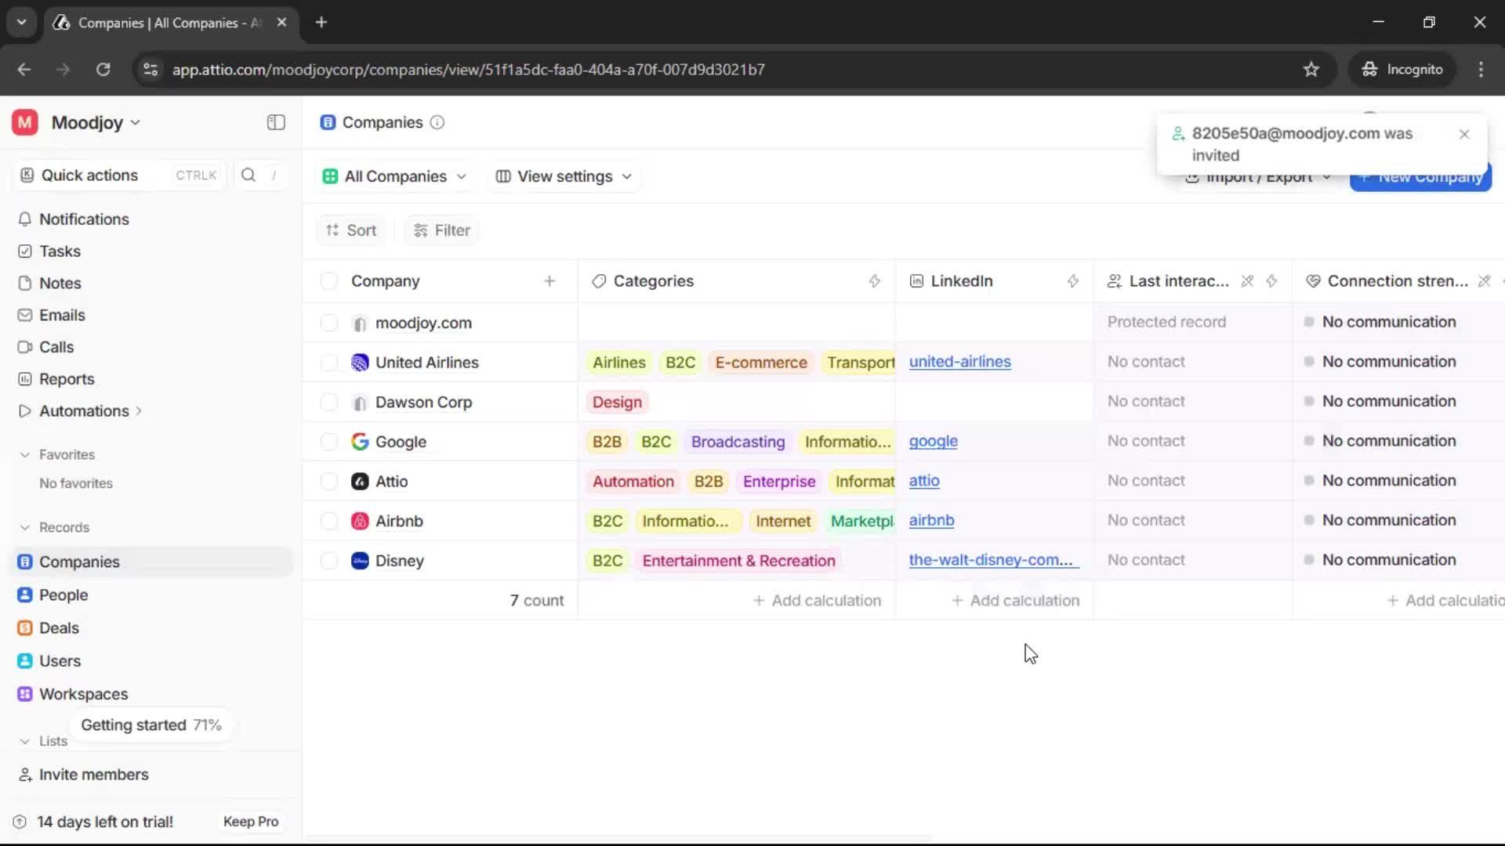
Task: Collapse the sidebar with the panel icon
Action: (x=275, y=122)
